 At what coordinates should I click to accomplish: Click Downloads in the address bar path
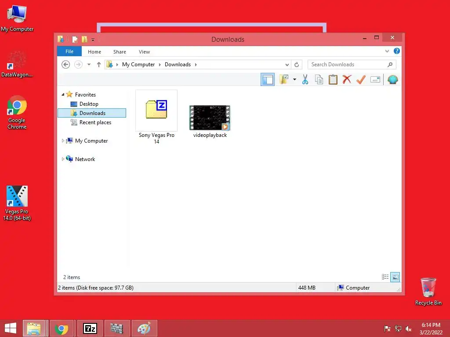coord(178,65)
